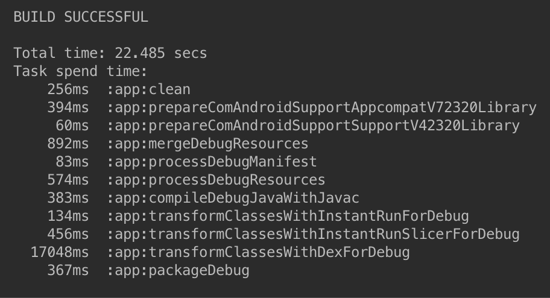
Task: Click the prepareComAndroidSupportSupportV42320Library task
Action: coord(313,125)
